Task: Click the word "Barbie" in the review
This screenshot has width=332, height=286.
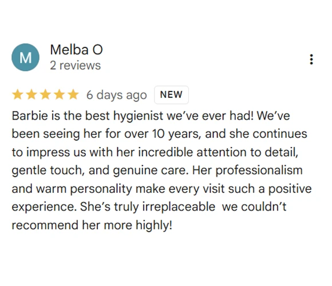Action: coord(30,116)
